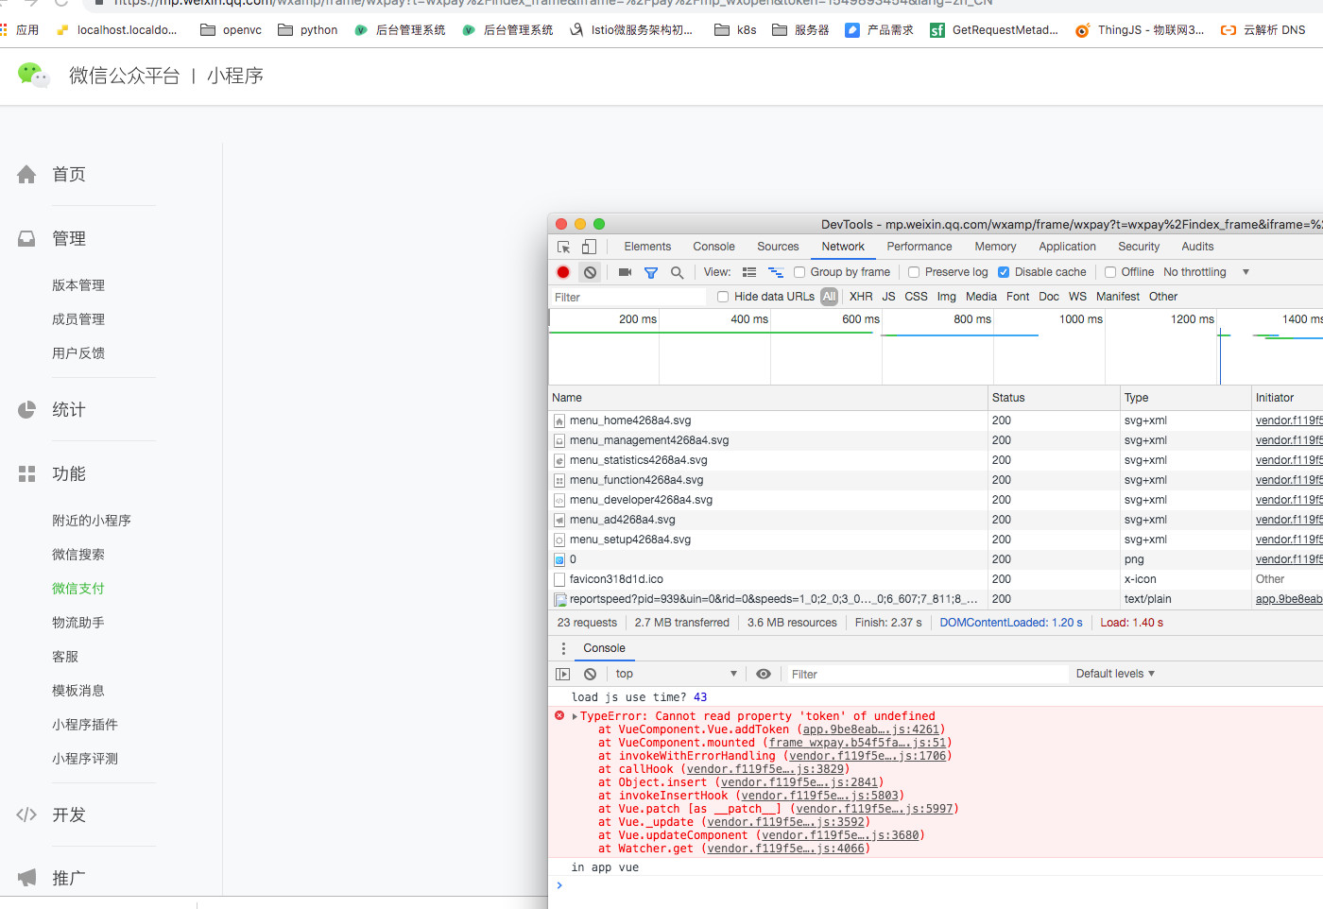Screen dimensions: 1323x909
Task: Open the 版本管理 sidebar link
Action: click(78, 285)
